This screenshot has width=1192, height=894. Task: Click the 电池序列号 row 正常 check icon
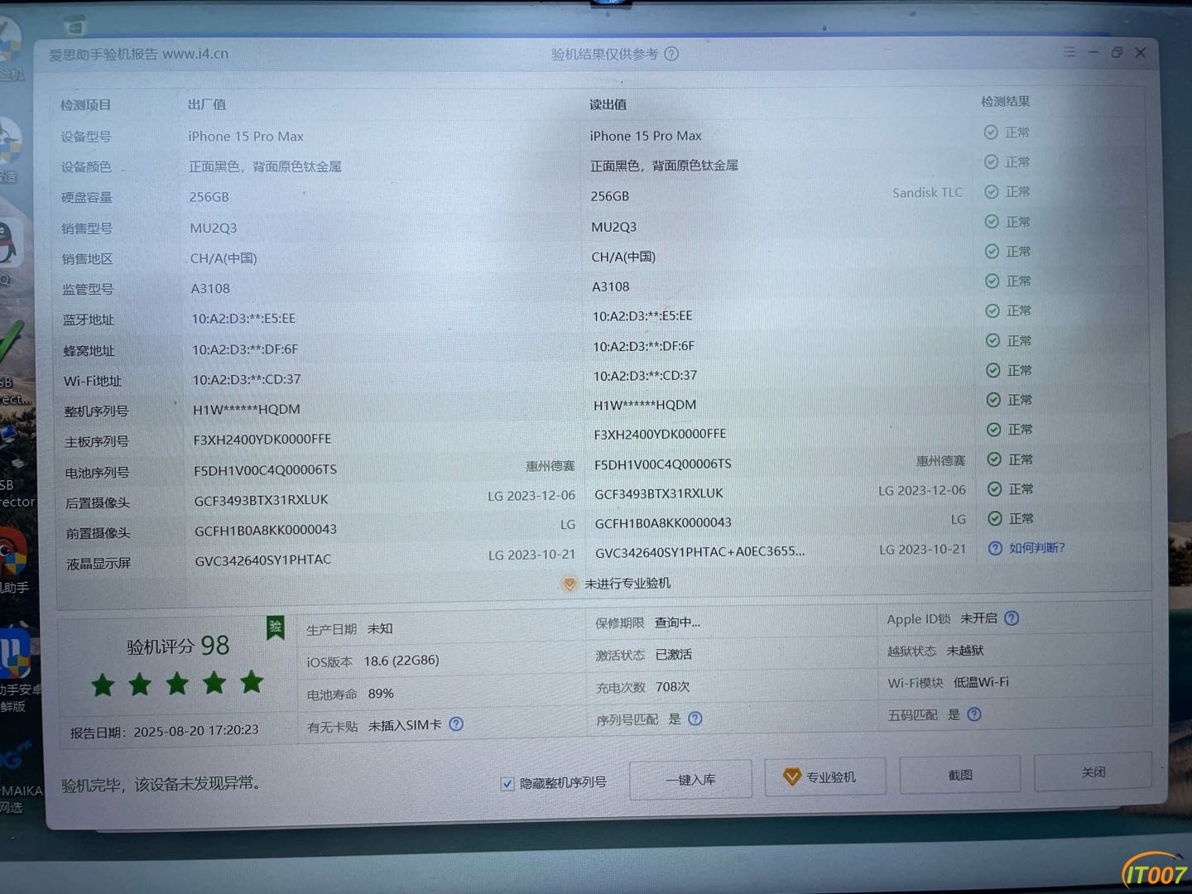994,459
